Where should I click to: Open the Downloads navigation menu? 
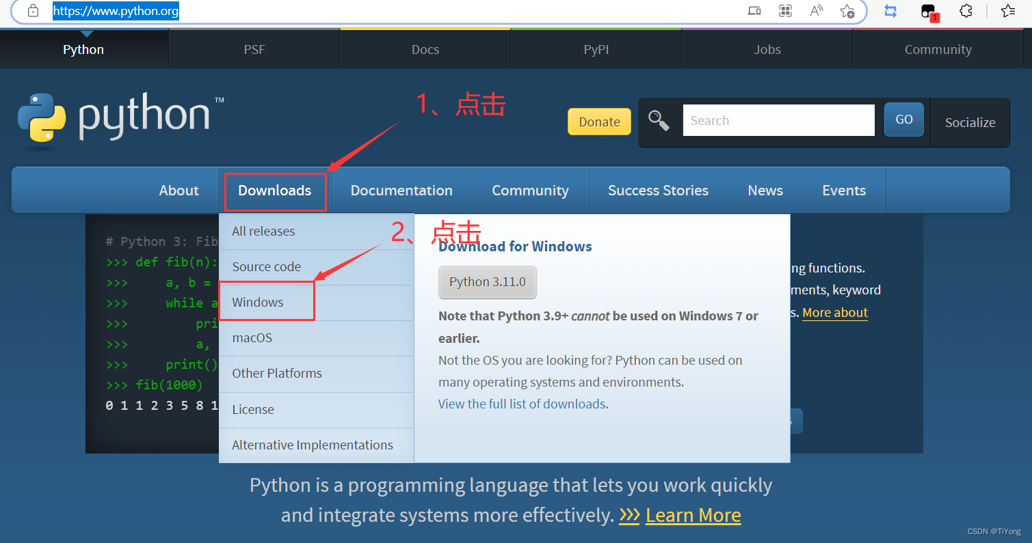tap(275, 191)
